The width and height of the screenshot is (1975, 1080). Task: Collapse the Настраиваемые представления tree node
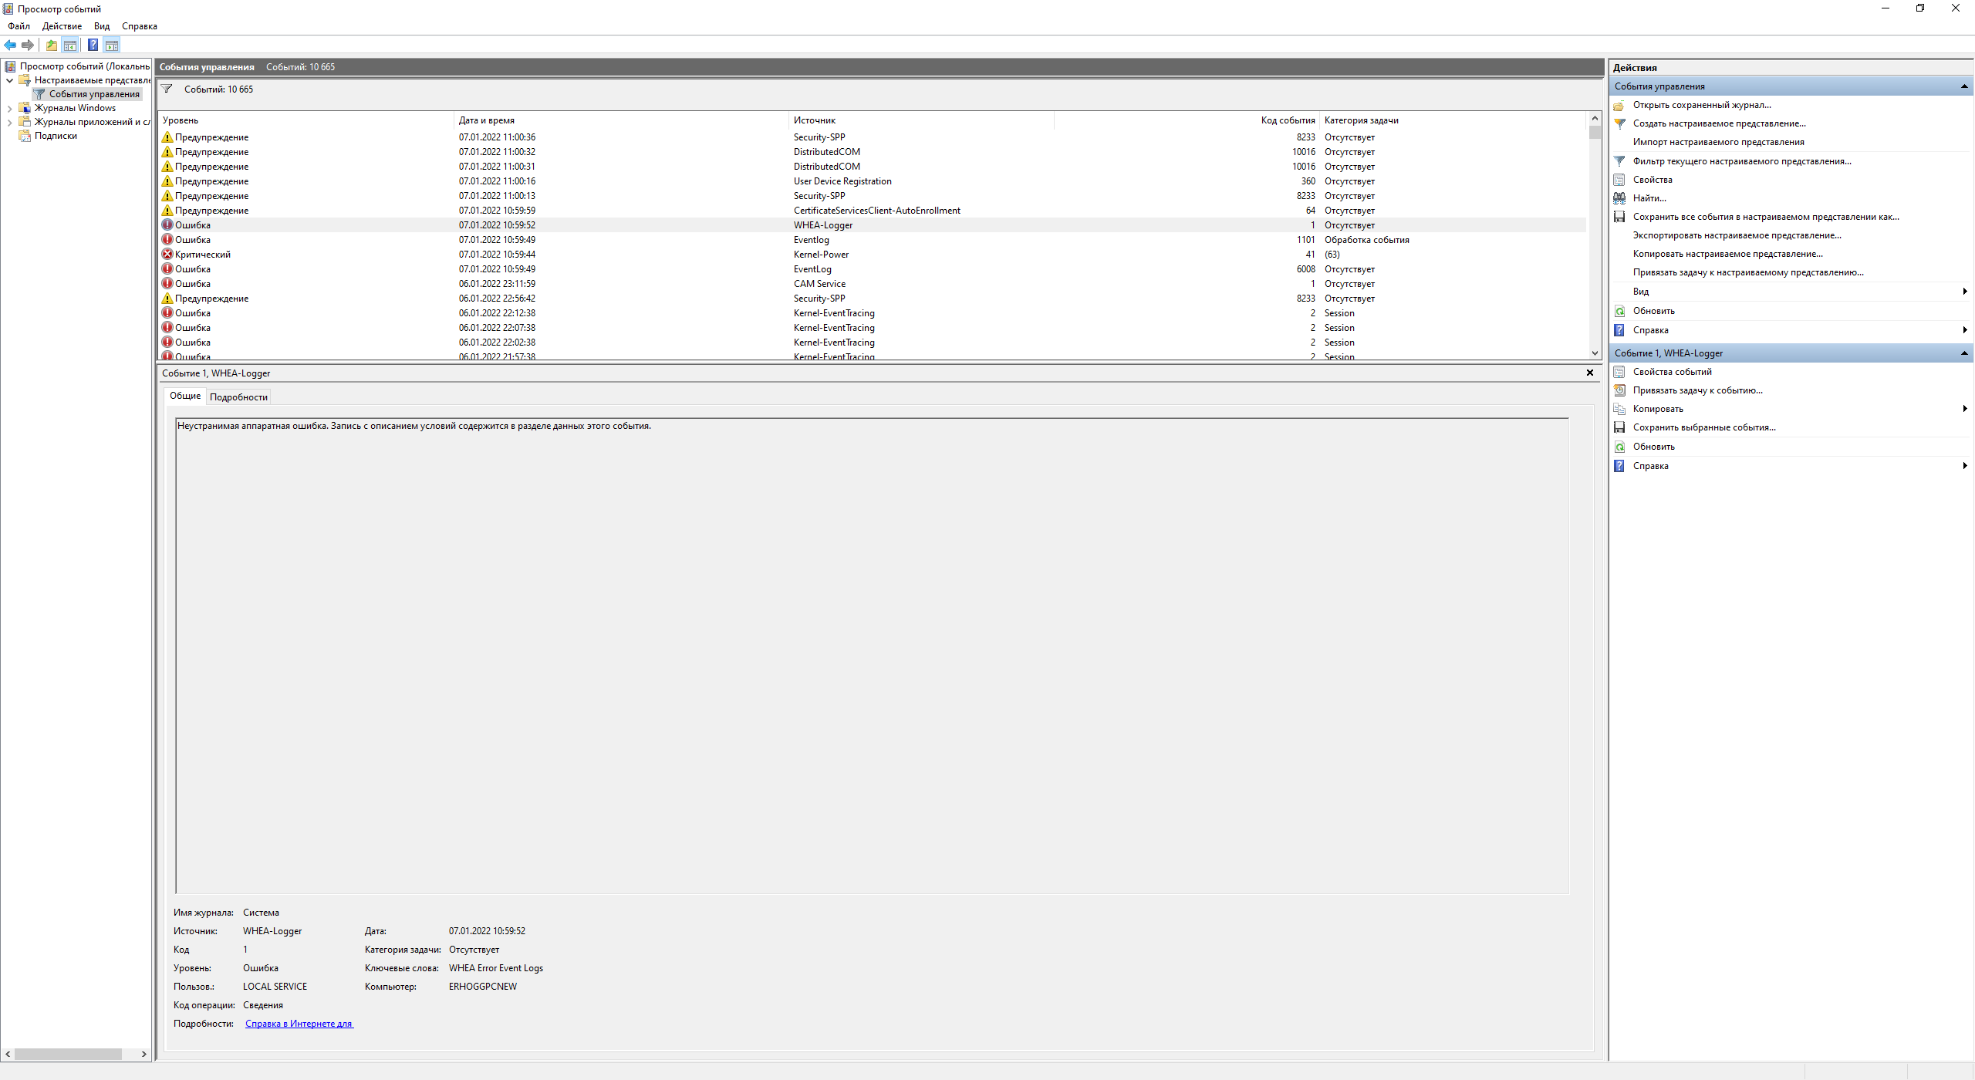pos(9,80)
